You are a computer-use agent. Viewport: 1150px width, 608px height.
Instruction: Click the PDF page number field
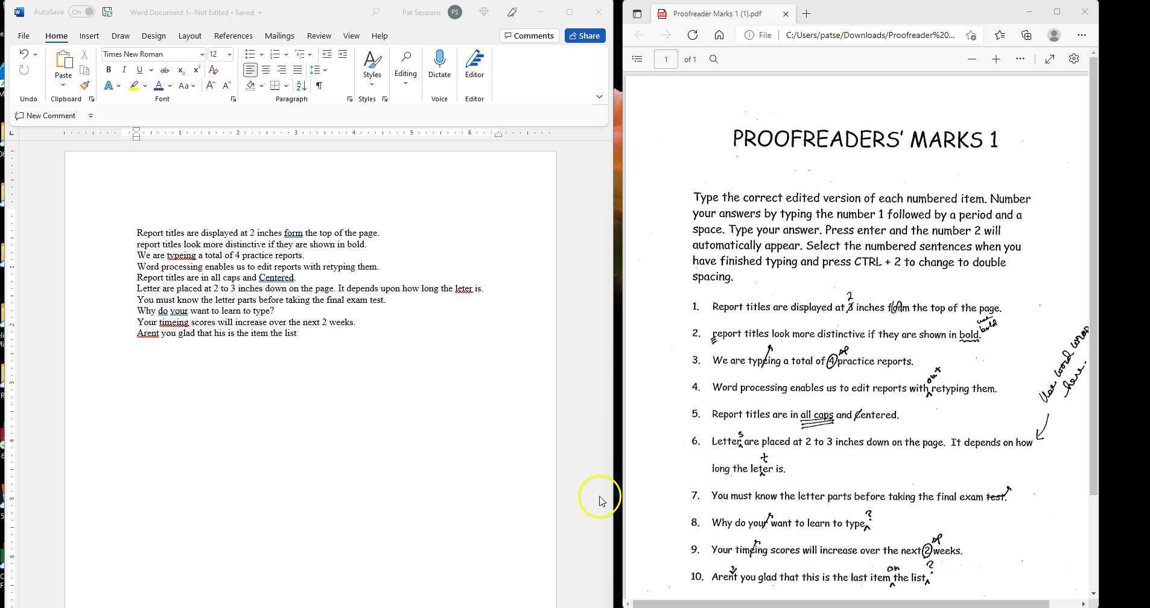tap(666, 59)
